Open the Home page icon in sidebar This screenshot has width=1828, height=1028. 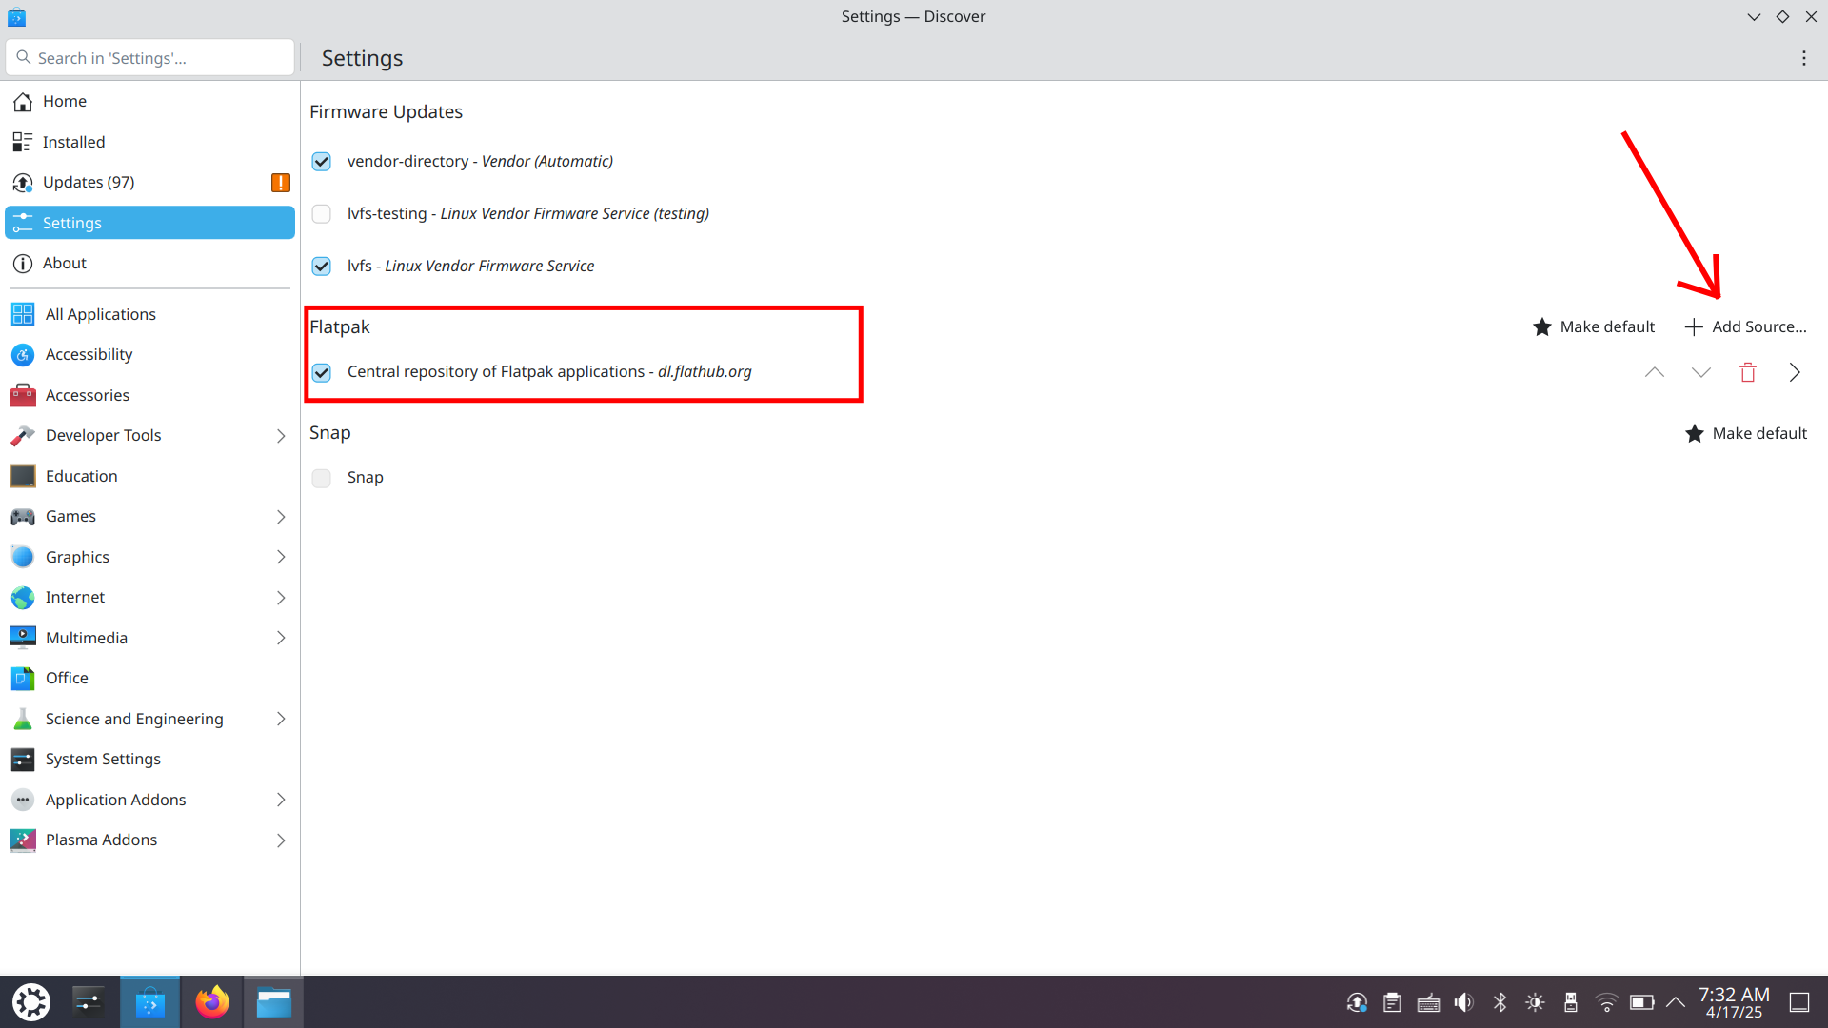pyautogui.click(x=23, y=102)
